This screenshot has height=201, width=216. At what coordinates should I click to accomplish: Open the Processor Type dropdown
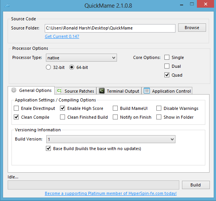(81, 58)
